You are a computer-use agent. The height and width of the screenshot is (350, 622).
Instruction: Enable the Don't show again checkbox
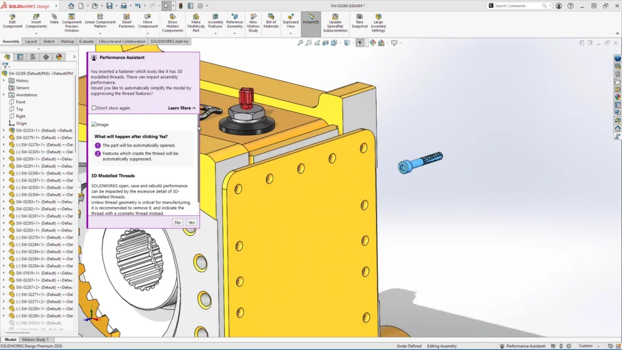(94, 108)
